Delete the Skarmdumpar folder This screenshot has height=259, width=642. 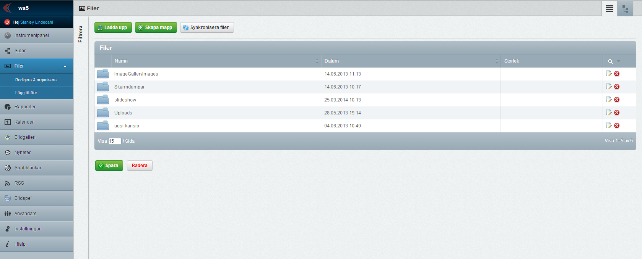(x=617, y=87)
